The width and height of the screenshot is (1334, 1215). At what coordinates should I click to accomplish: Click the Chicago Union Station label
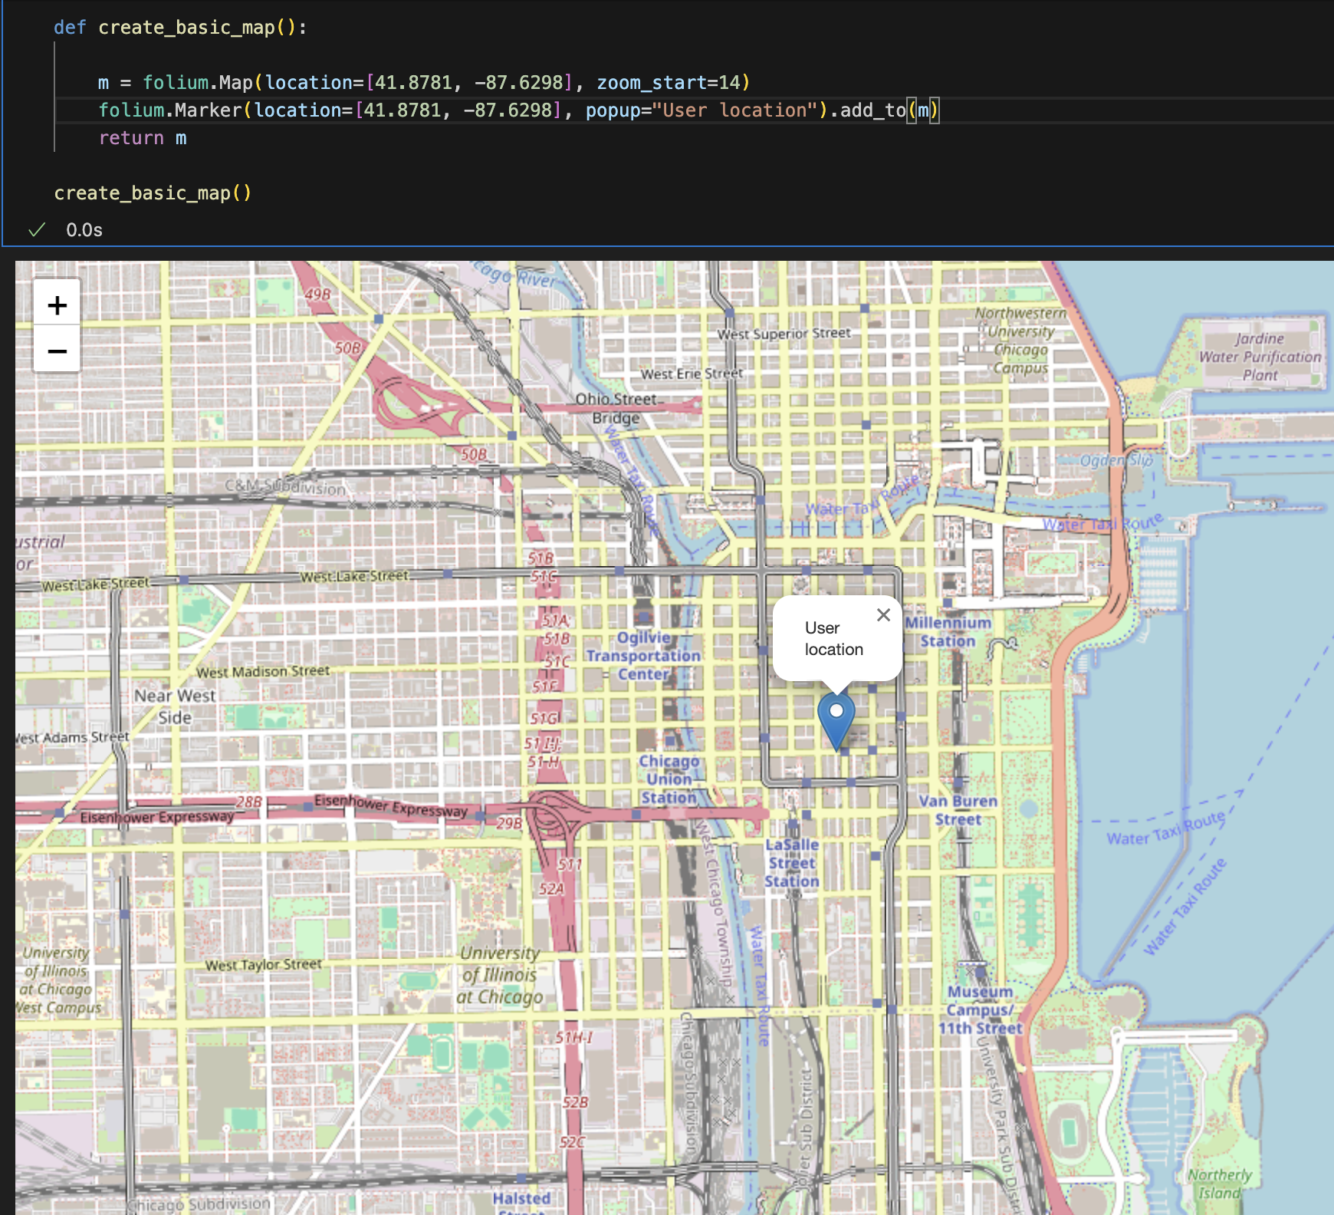point(669,779)
